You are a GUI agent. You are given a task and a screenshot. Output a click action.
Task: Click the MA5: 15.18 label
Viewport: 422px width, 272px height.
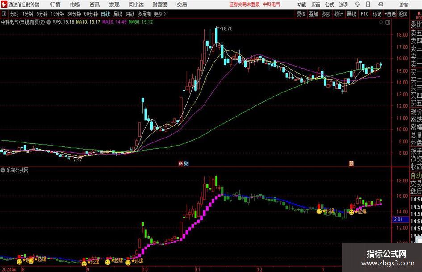(x=63, y=22)
